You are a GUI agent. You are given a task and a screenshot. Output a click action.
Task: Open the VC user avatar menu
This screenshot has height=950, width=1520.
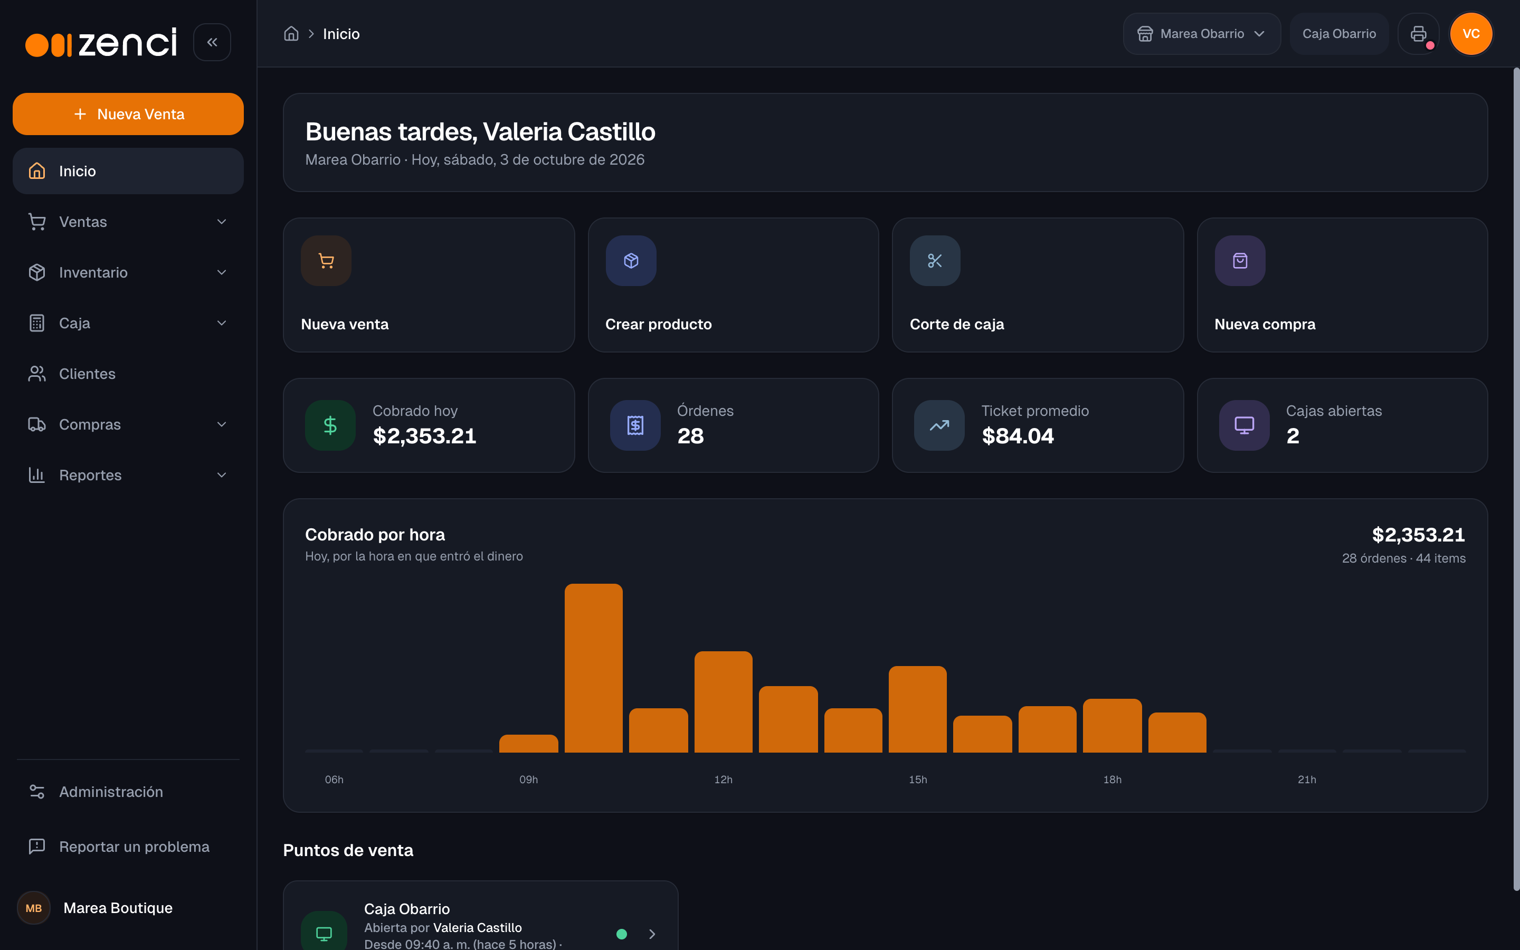[x=1471, y=34]
